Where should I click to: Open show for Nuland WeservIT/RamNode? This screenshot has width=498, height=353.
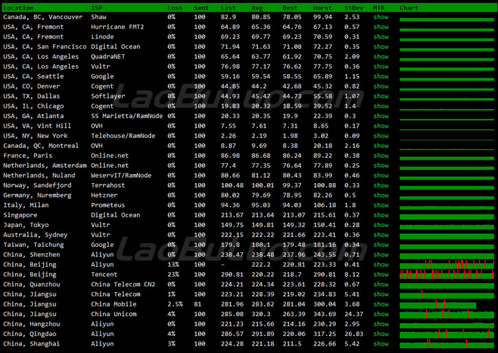(381, 175)
